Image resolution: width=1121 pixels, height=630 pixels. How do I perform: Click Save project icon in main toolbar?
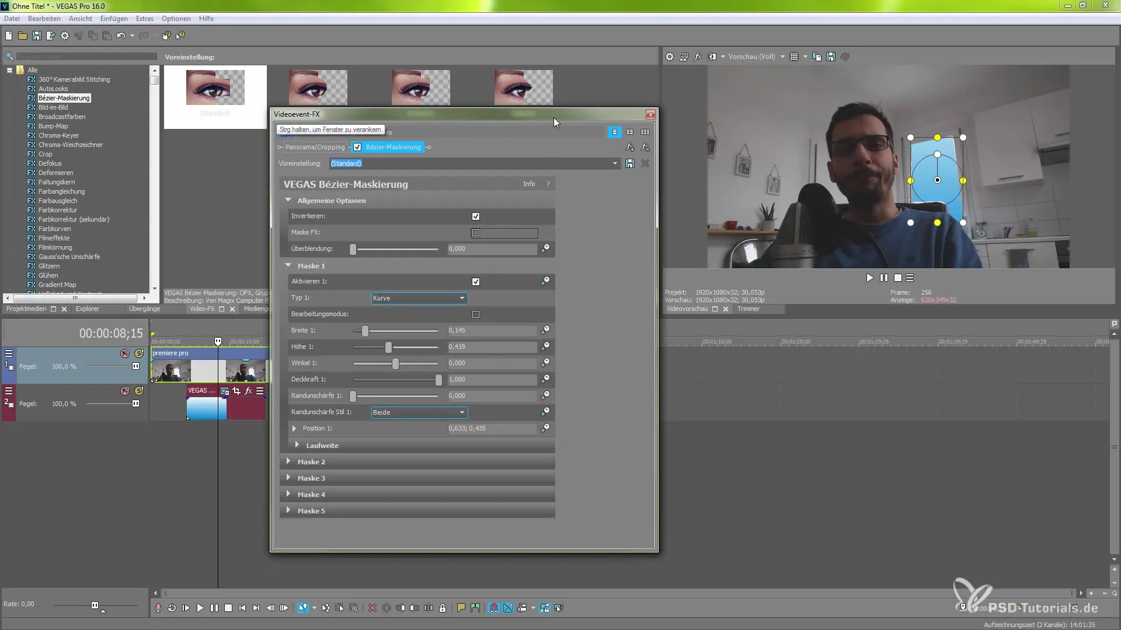37,36
